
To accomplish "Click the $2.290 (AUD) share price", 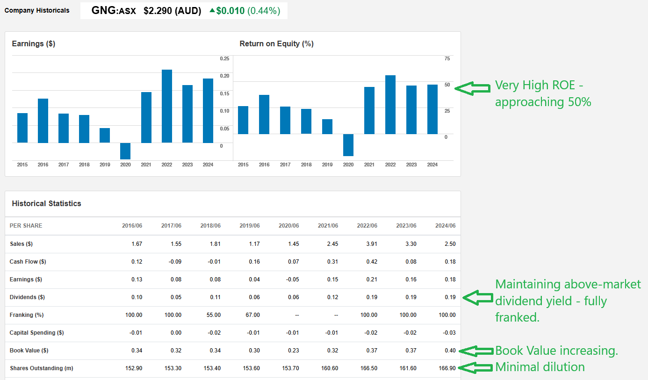I will point(172,11).
